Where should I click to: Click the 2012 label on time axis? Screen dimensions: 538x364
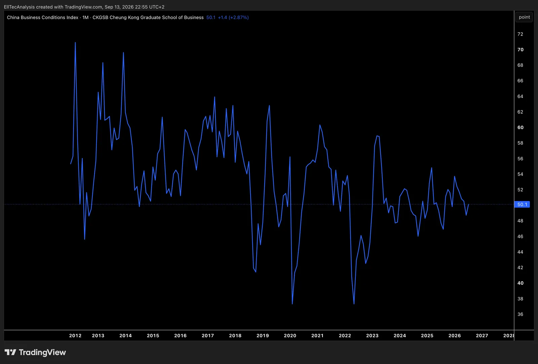point(75,335)
